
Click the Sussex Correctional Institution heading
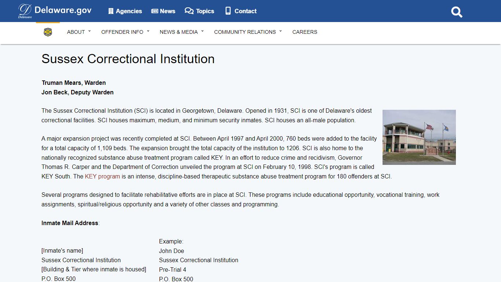(x=128, y=59)
